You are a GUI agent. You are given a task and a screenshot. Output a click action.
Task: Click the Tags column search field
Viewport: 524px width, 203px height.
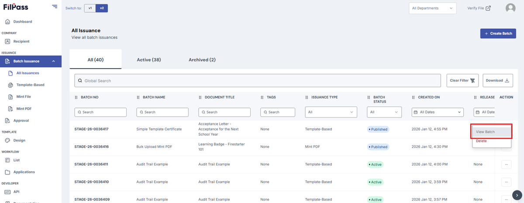tap(278, 112)
